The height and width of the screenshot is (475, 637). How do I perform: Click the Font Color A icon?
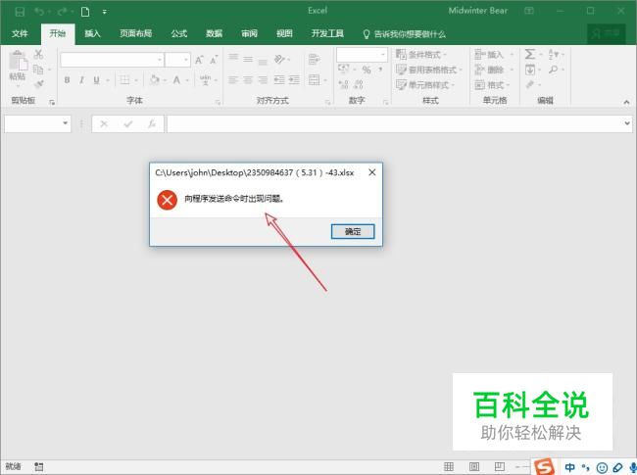coord(176,80)
